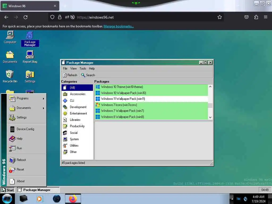
Task: Reload the page in Firefox
Action: click(25, 17)
